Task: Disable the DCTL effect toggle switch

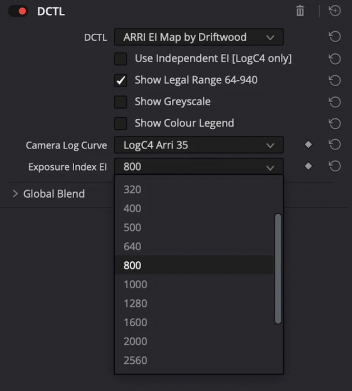Action: 18,11
